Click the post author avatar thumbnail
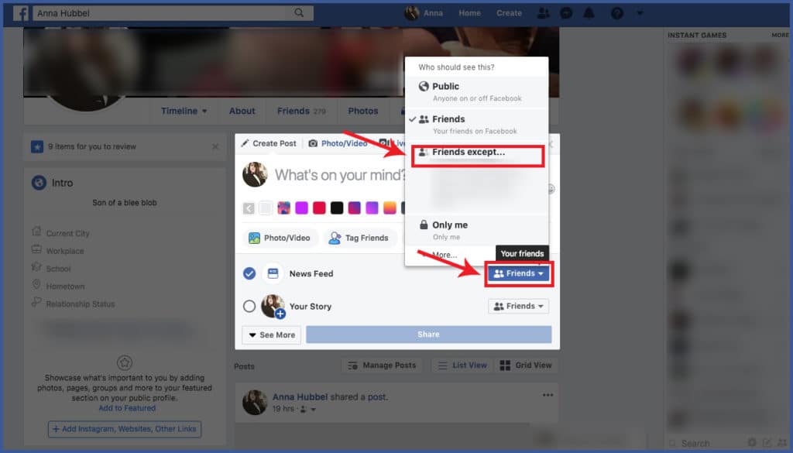The height and width of the screenshot is (453, 793). tap(254, 403)
